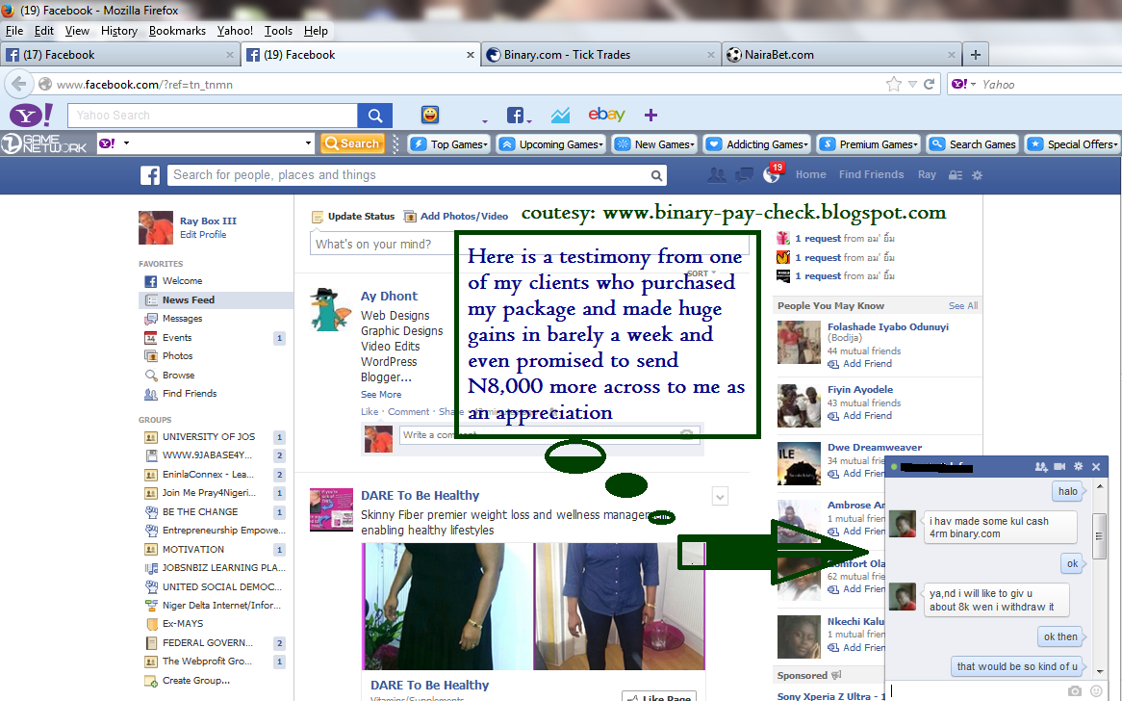Viewport: 1122px width, 701px height.
Task: Click the purple plus add-app icon
Action: click(x=650, y=115)
